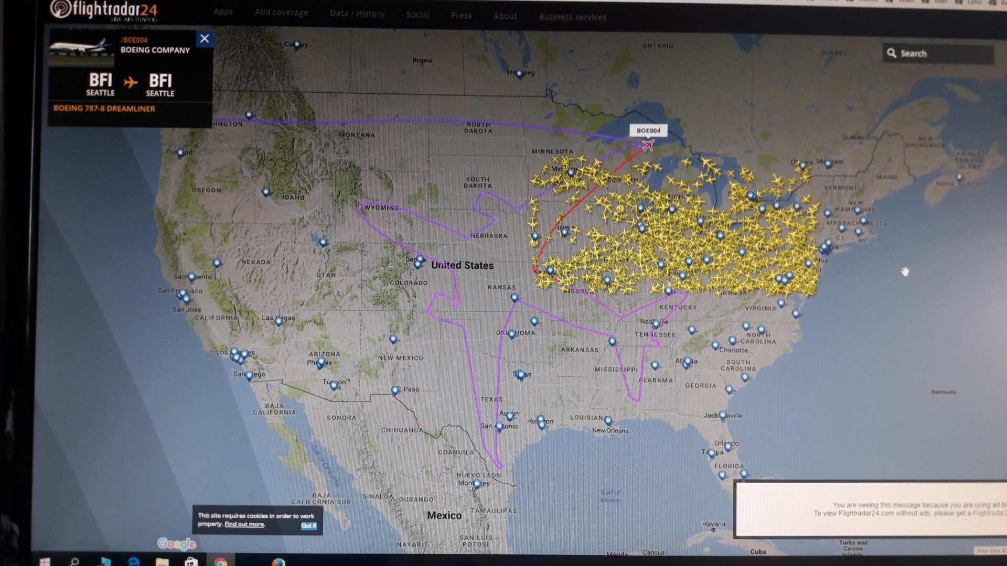Select the Montreal airport pin
This screenshot has width=1007, height=566.
click(x=828, y=164)
